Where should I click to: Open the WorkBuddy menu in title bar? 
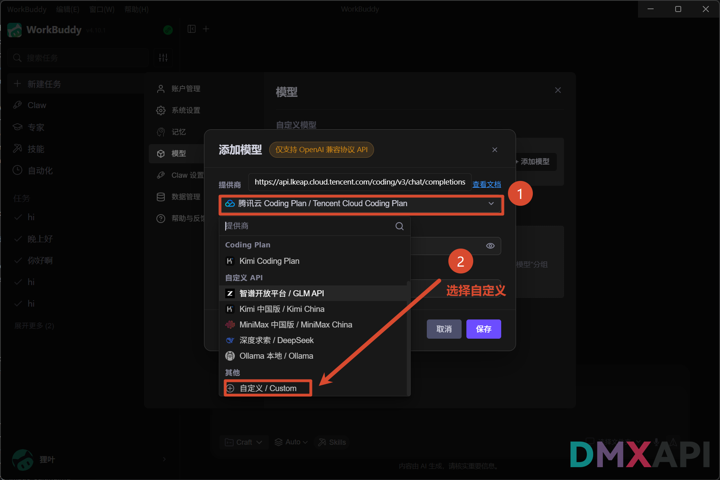click(x=27, y=9)
